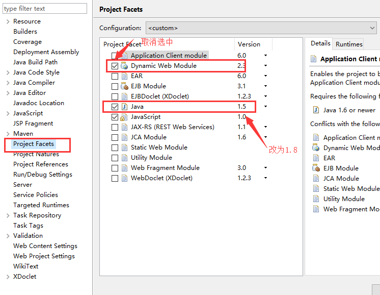Click the JAX-RS facet document icon
Screen dimensions: 380x295
[x=124, y=127]
